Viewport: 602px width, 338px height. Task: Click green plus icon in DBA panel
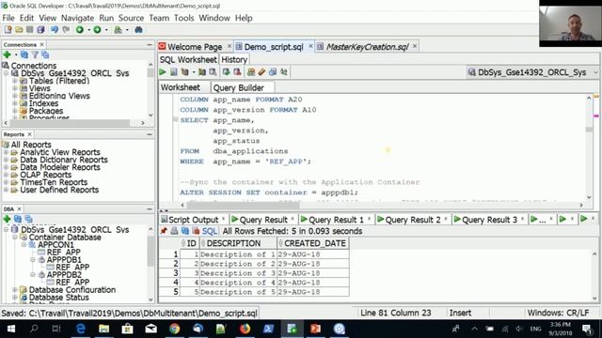click(x=7, y=219)
